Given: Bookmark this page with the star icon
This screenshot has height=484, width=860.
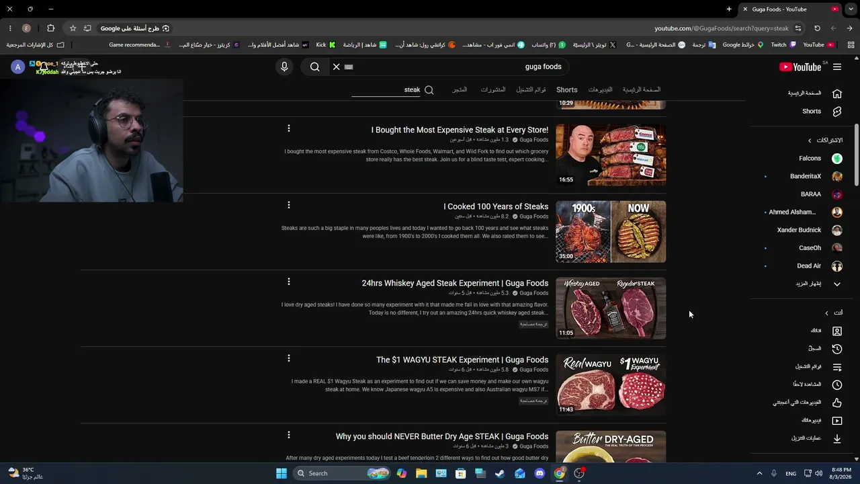Looking at the screenshot, I should pos(73,28).
